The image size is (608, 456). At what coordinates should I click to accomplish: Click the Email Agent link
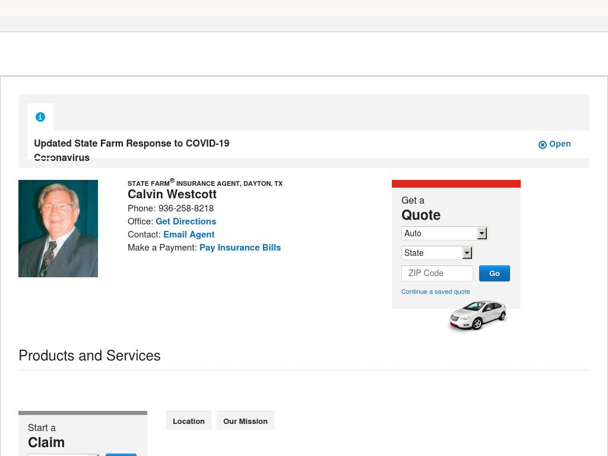point(189,235)
